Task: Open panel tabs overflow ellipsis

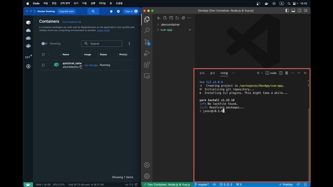Action: (234, 73)
